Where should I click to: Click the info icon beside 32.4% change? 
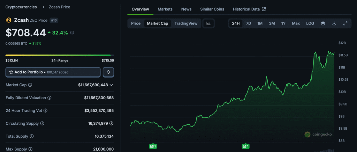(x=72, y=33)
